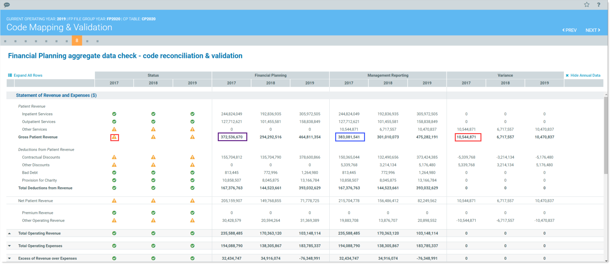Click Total Operating Revenue value 235,588,485 under Financial Planning

[x=232, y=233]
